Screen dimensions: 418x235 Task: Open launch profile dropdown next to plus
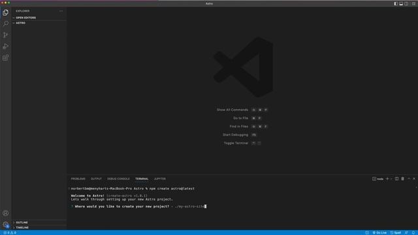click(391, 179)
